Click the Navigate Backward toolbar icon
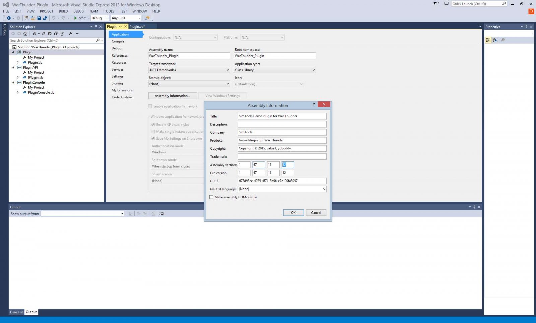The height and width of the screenshot is (323, 536). pyautogui.click(x=9, y=18)
